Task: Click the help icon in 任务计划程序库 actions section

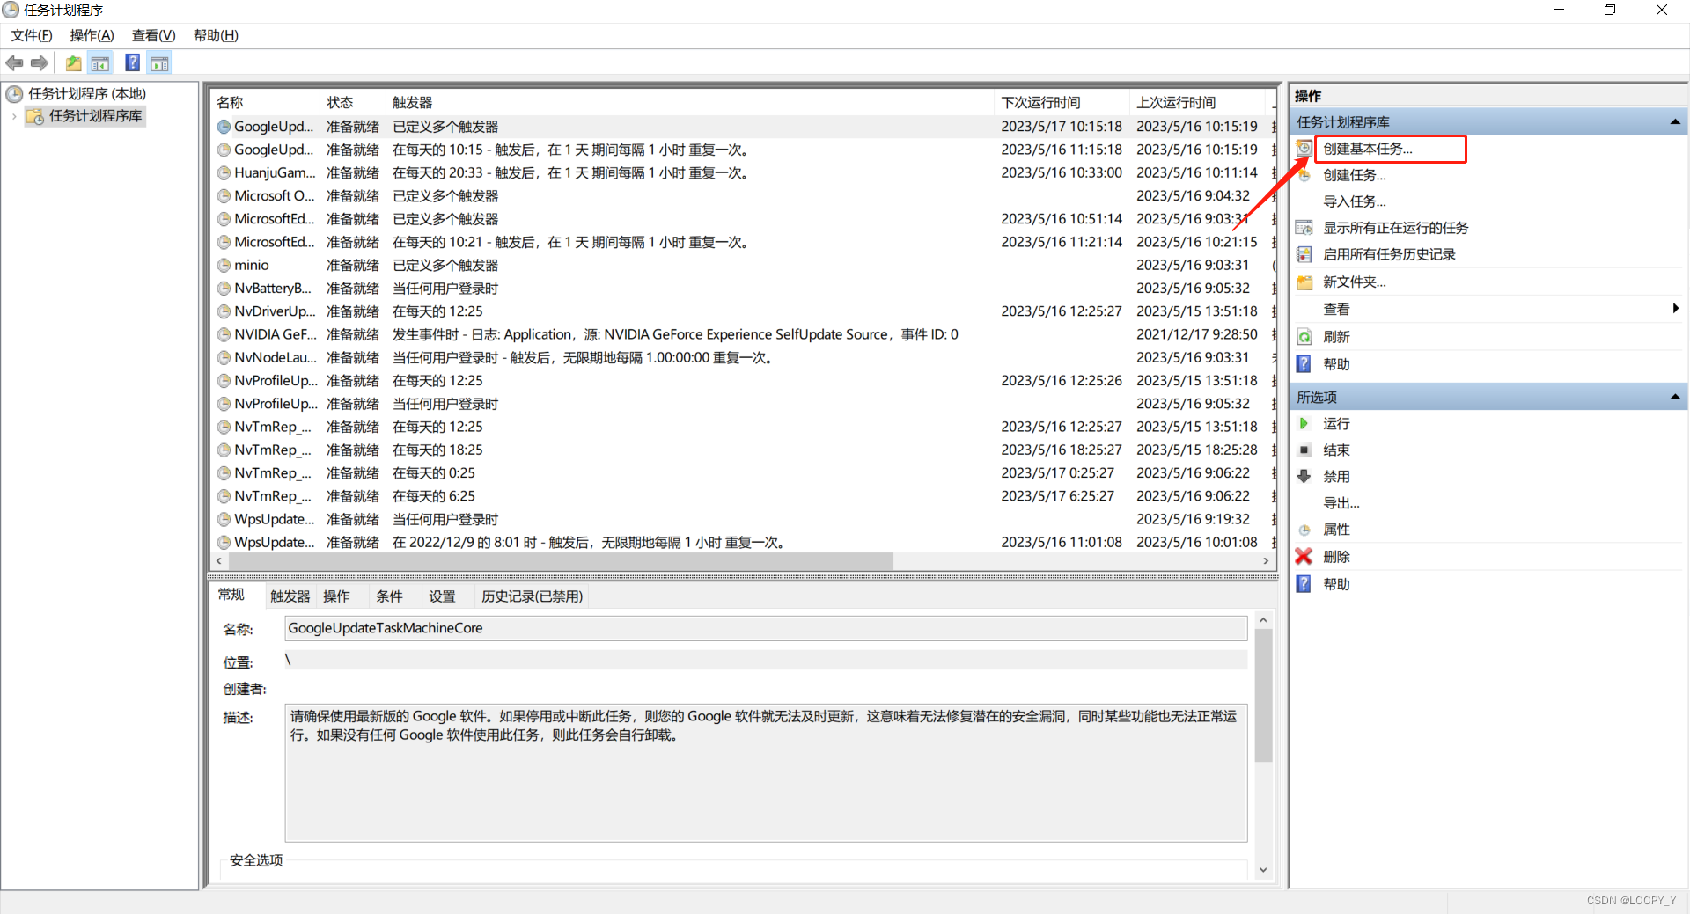Action: [1304, 364]
